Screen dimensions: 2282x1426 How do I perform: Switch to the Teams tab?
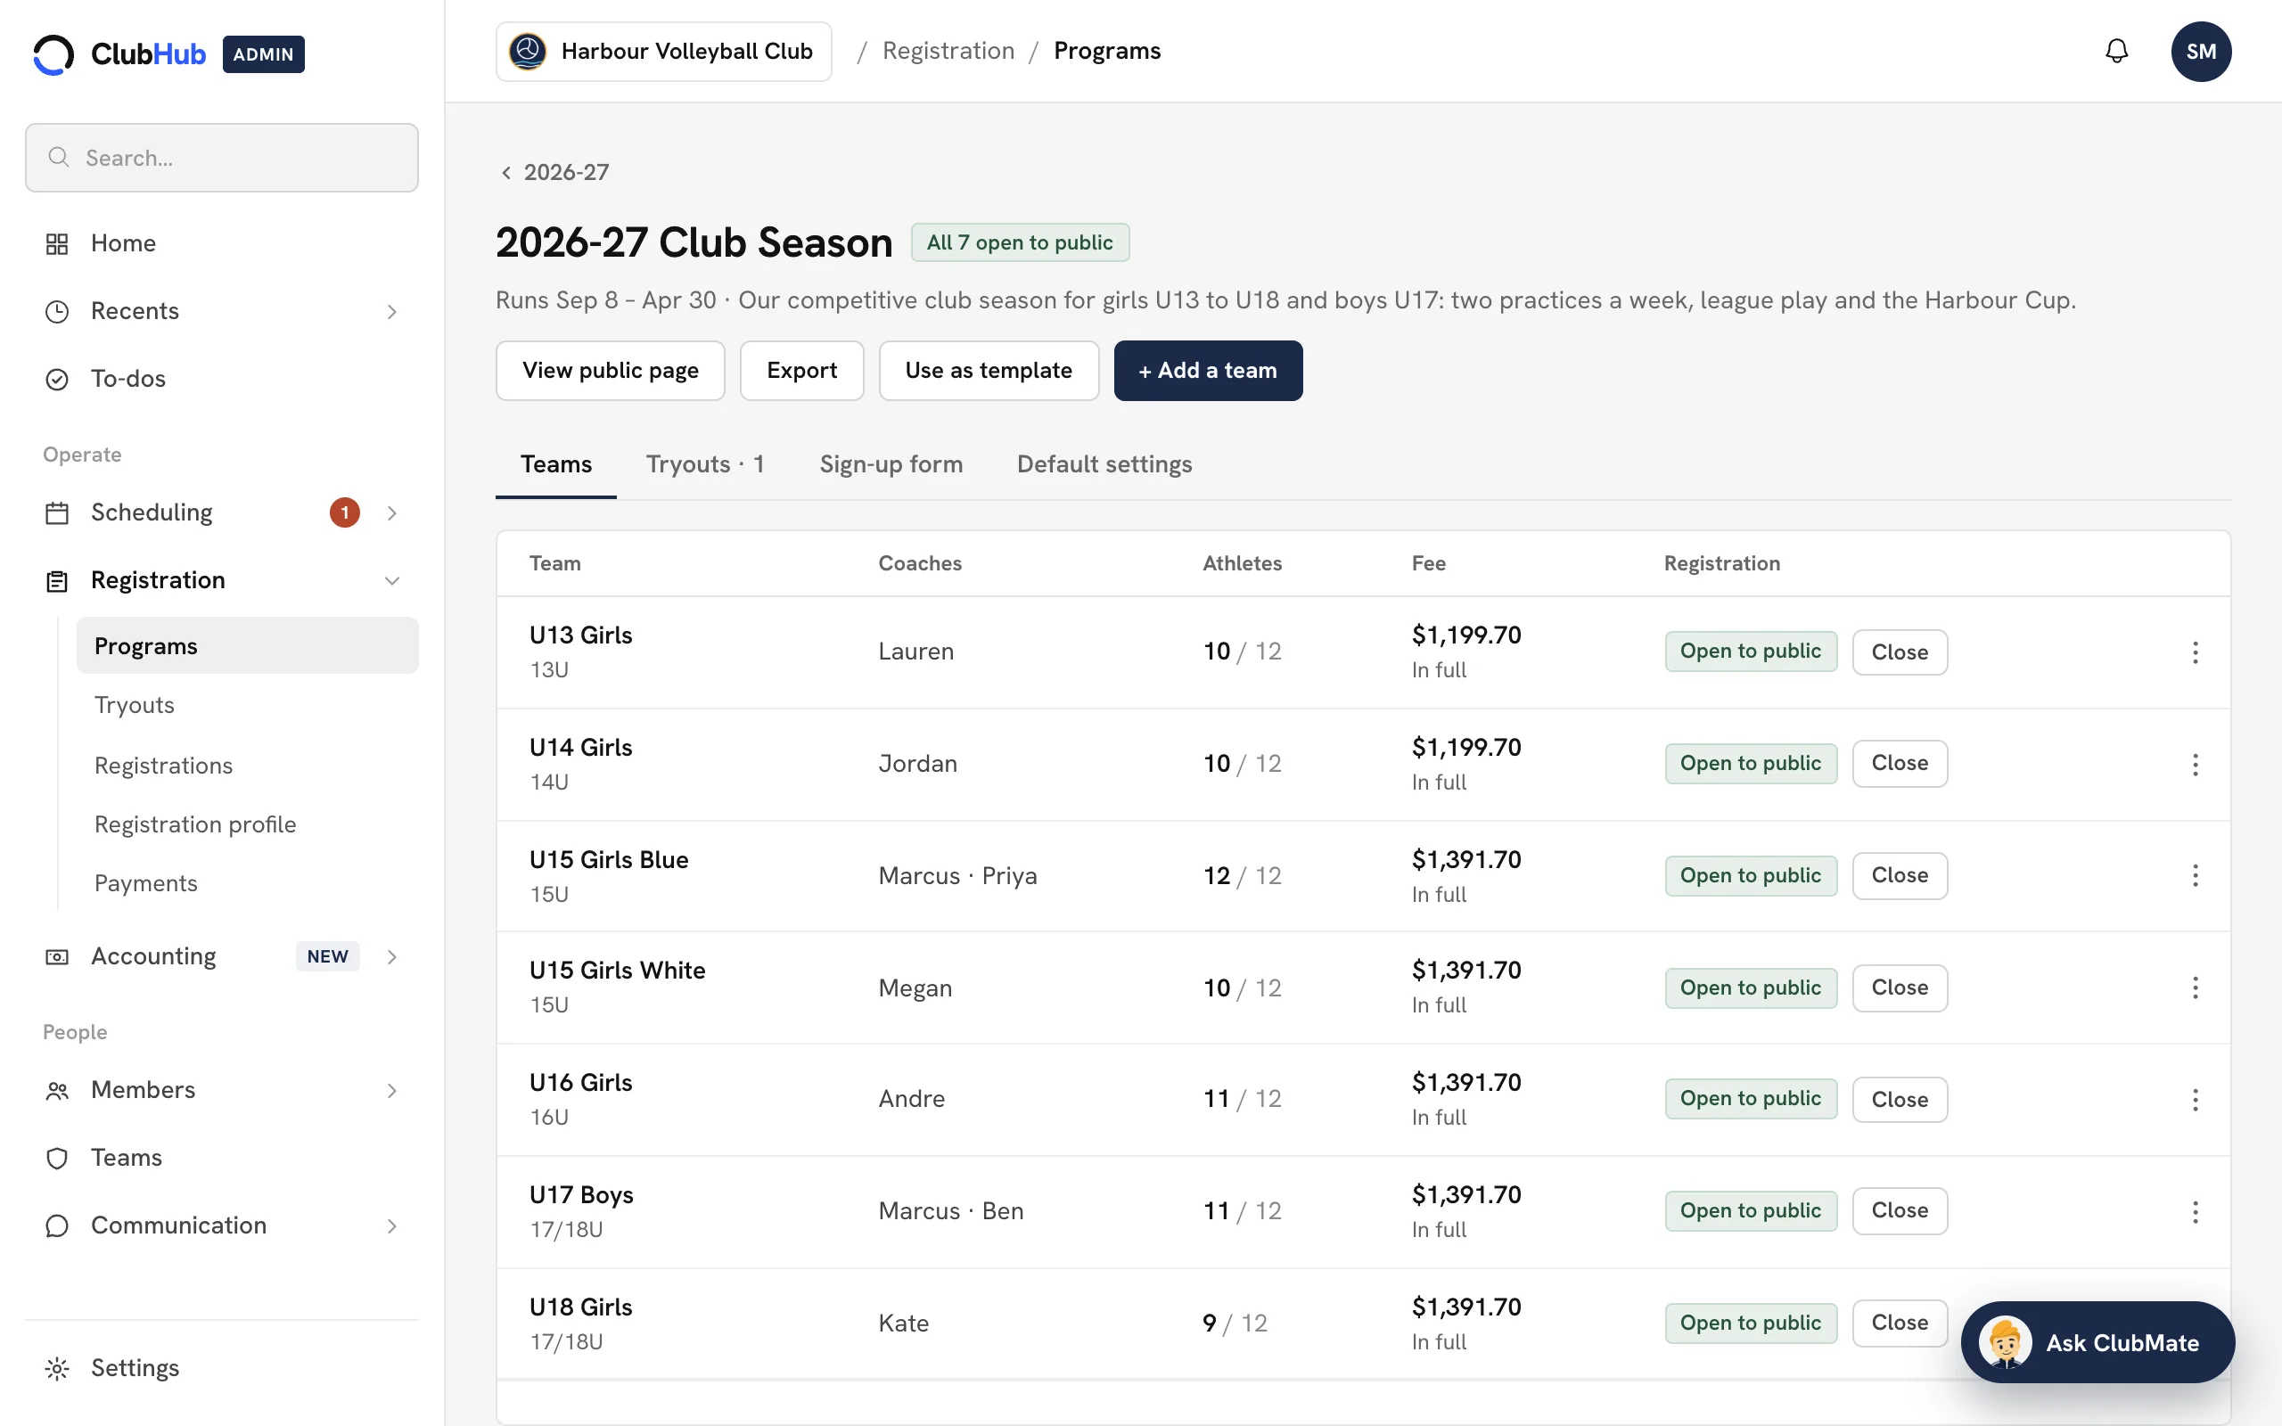click(555, 464)
